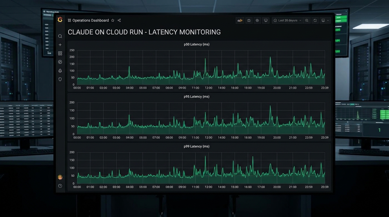Screen dimensions: 389x217
Task: Click the TV display icon at toolbar end
Action: pos(323,20)
